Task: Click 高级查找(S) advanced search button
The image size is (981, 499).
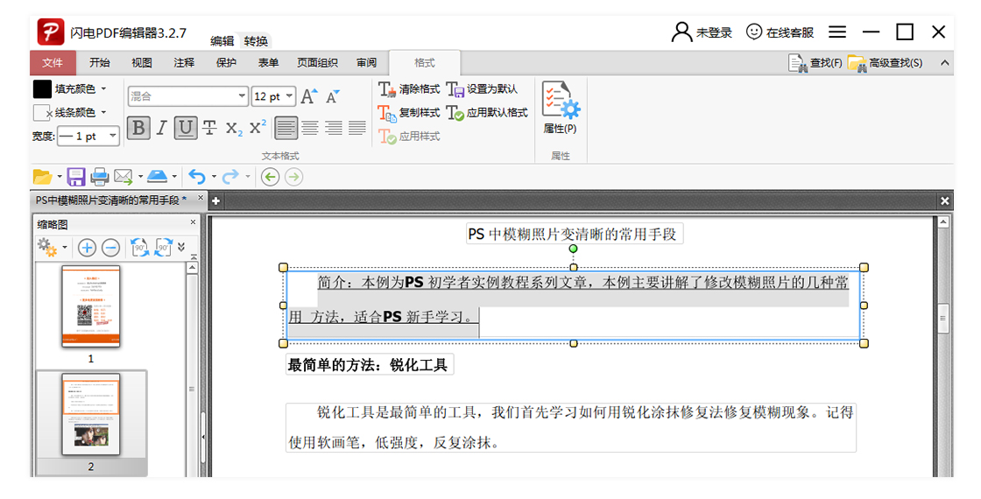Action: coord(886,62)
